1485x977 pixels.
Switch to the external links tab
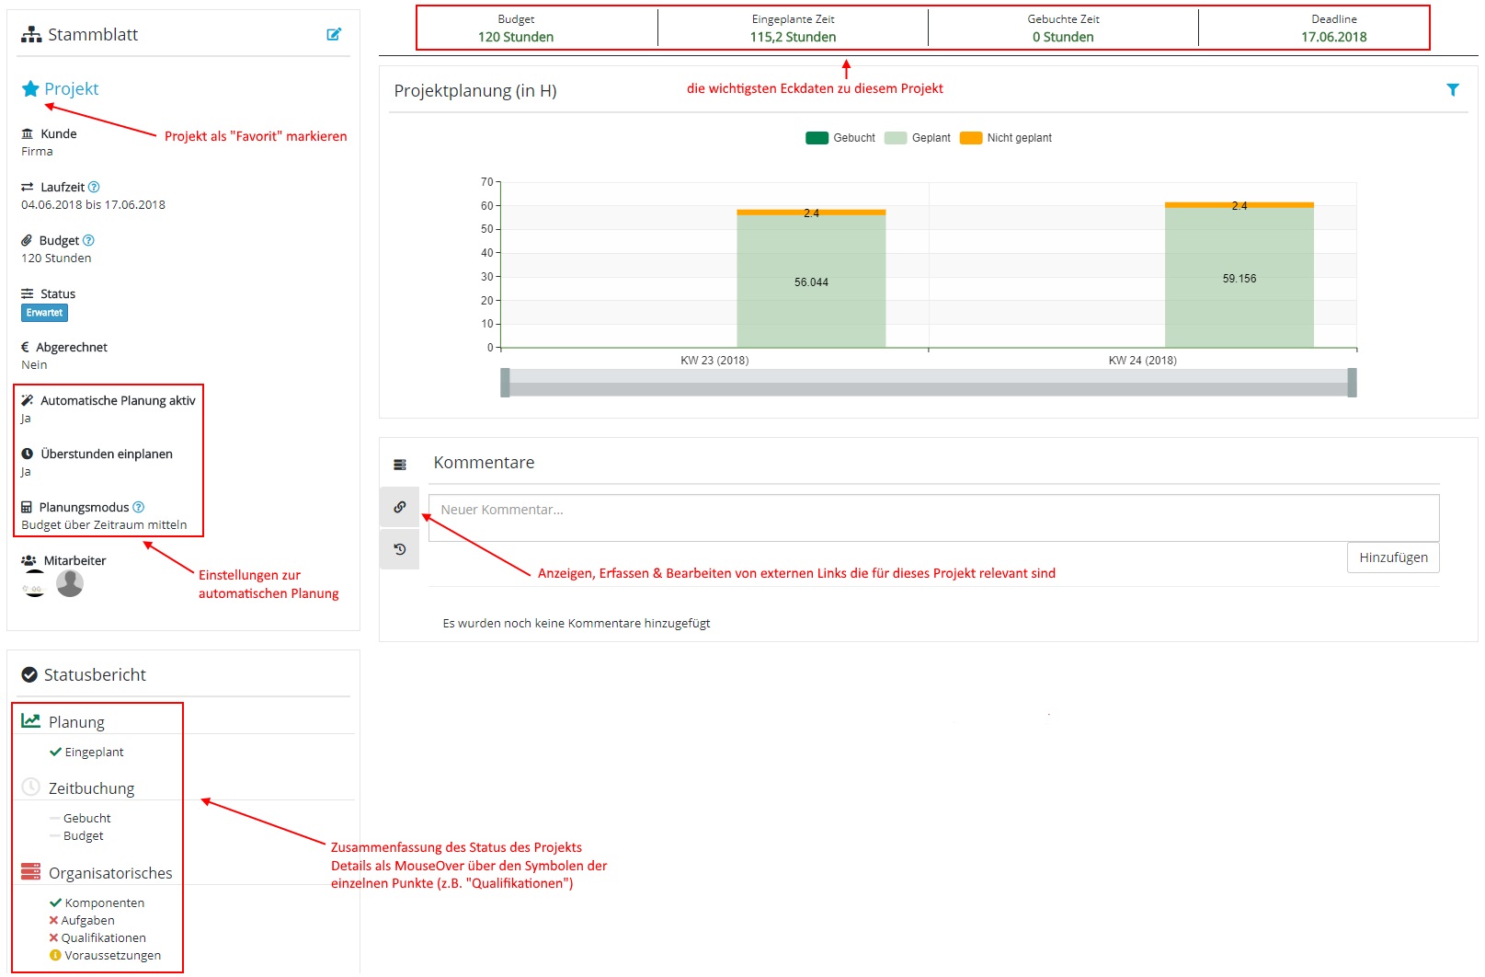click(x=400, y=507)
